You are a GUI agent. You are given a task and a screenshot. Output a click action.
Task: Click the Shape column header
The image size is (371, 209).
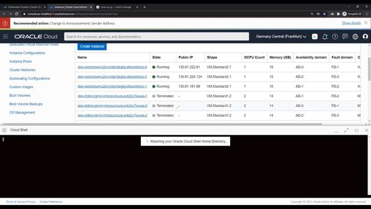pos(212,57)
